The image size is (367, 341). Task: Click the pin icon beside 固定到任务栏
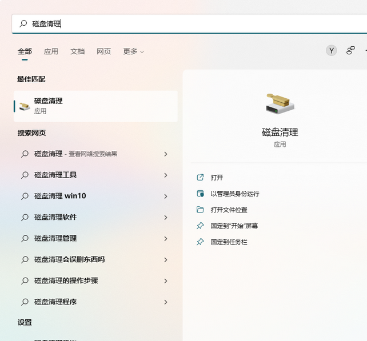[200, 242]
